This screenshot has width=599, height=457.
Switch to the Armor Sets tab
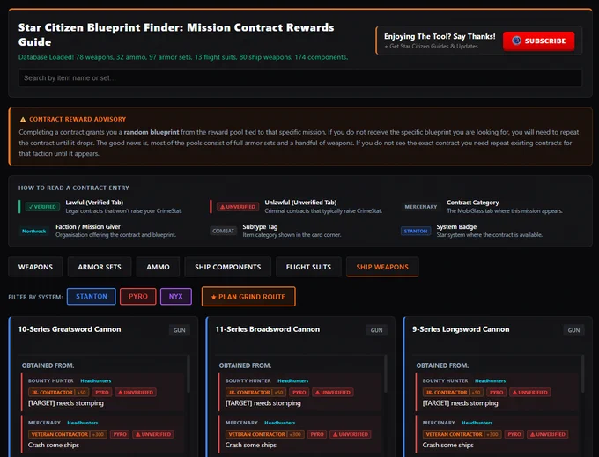point(100,267)
